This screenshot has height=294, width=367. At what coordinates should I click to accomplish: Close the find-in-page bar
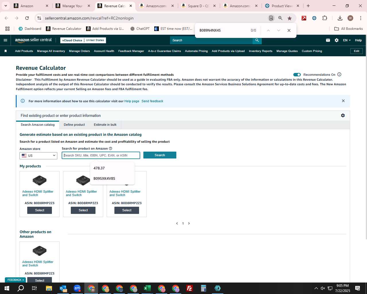pos(289,30)
